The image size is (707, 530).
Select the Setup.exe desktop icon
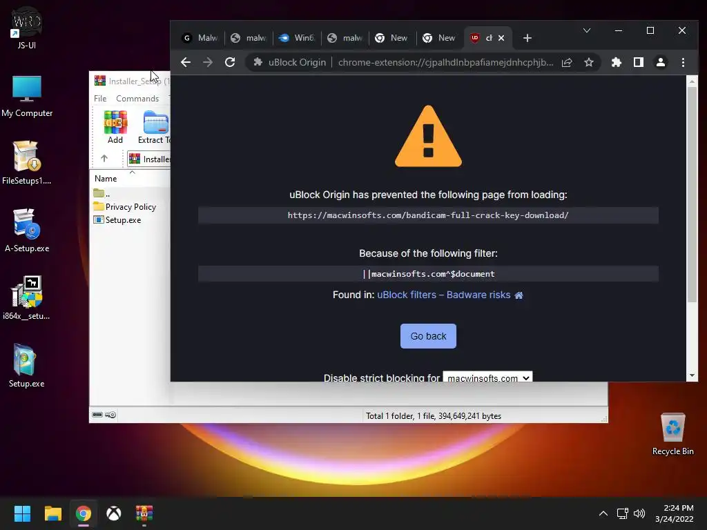27,366
